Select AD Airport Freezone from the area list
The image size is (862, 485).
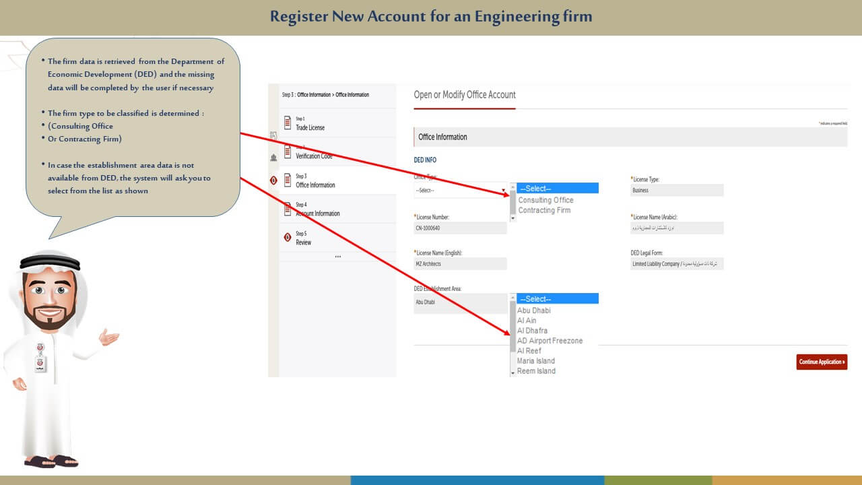tap(550, 341)
